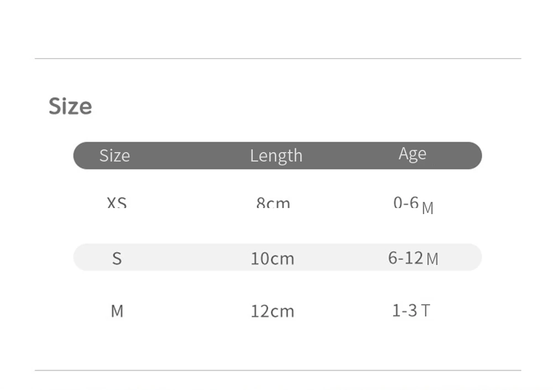Click the XS size label
Image resolution: width=553 pixels, height=390 pixels.
(117, 202)
